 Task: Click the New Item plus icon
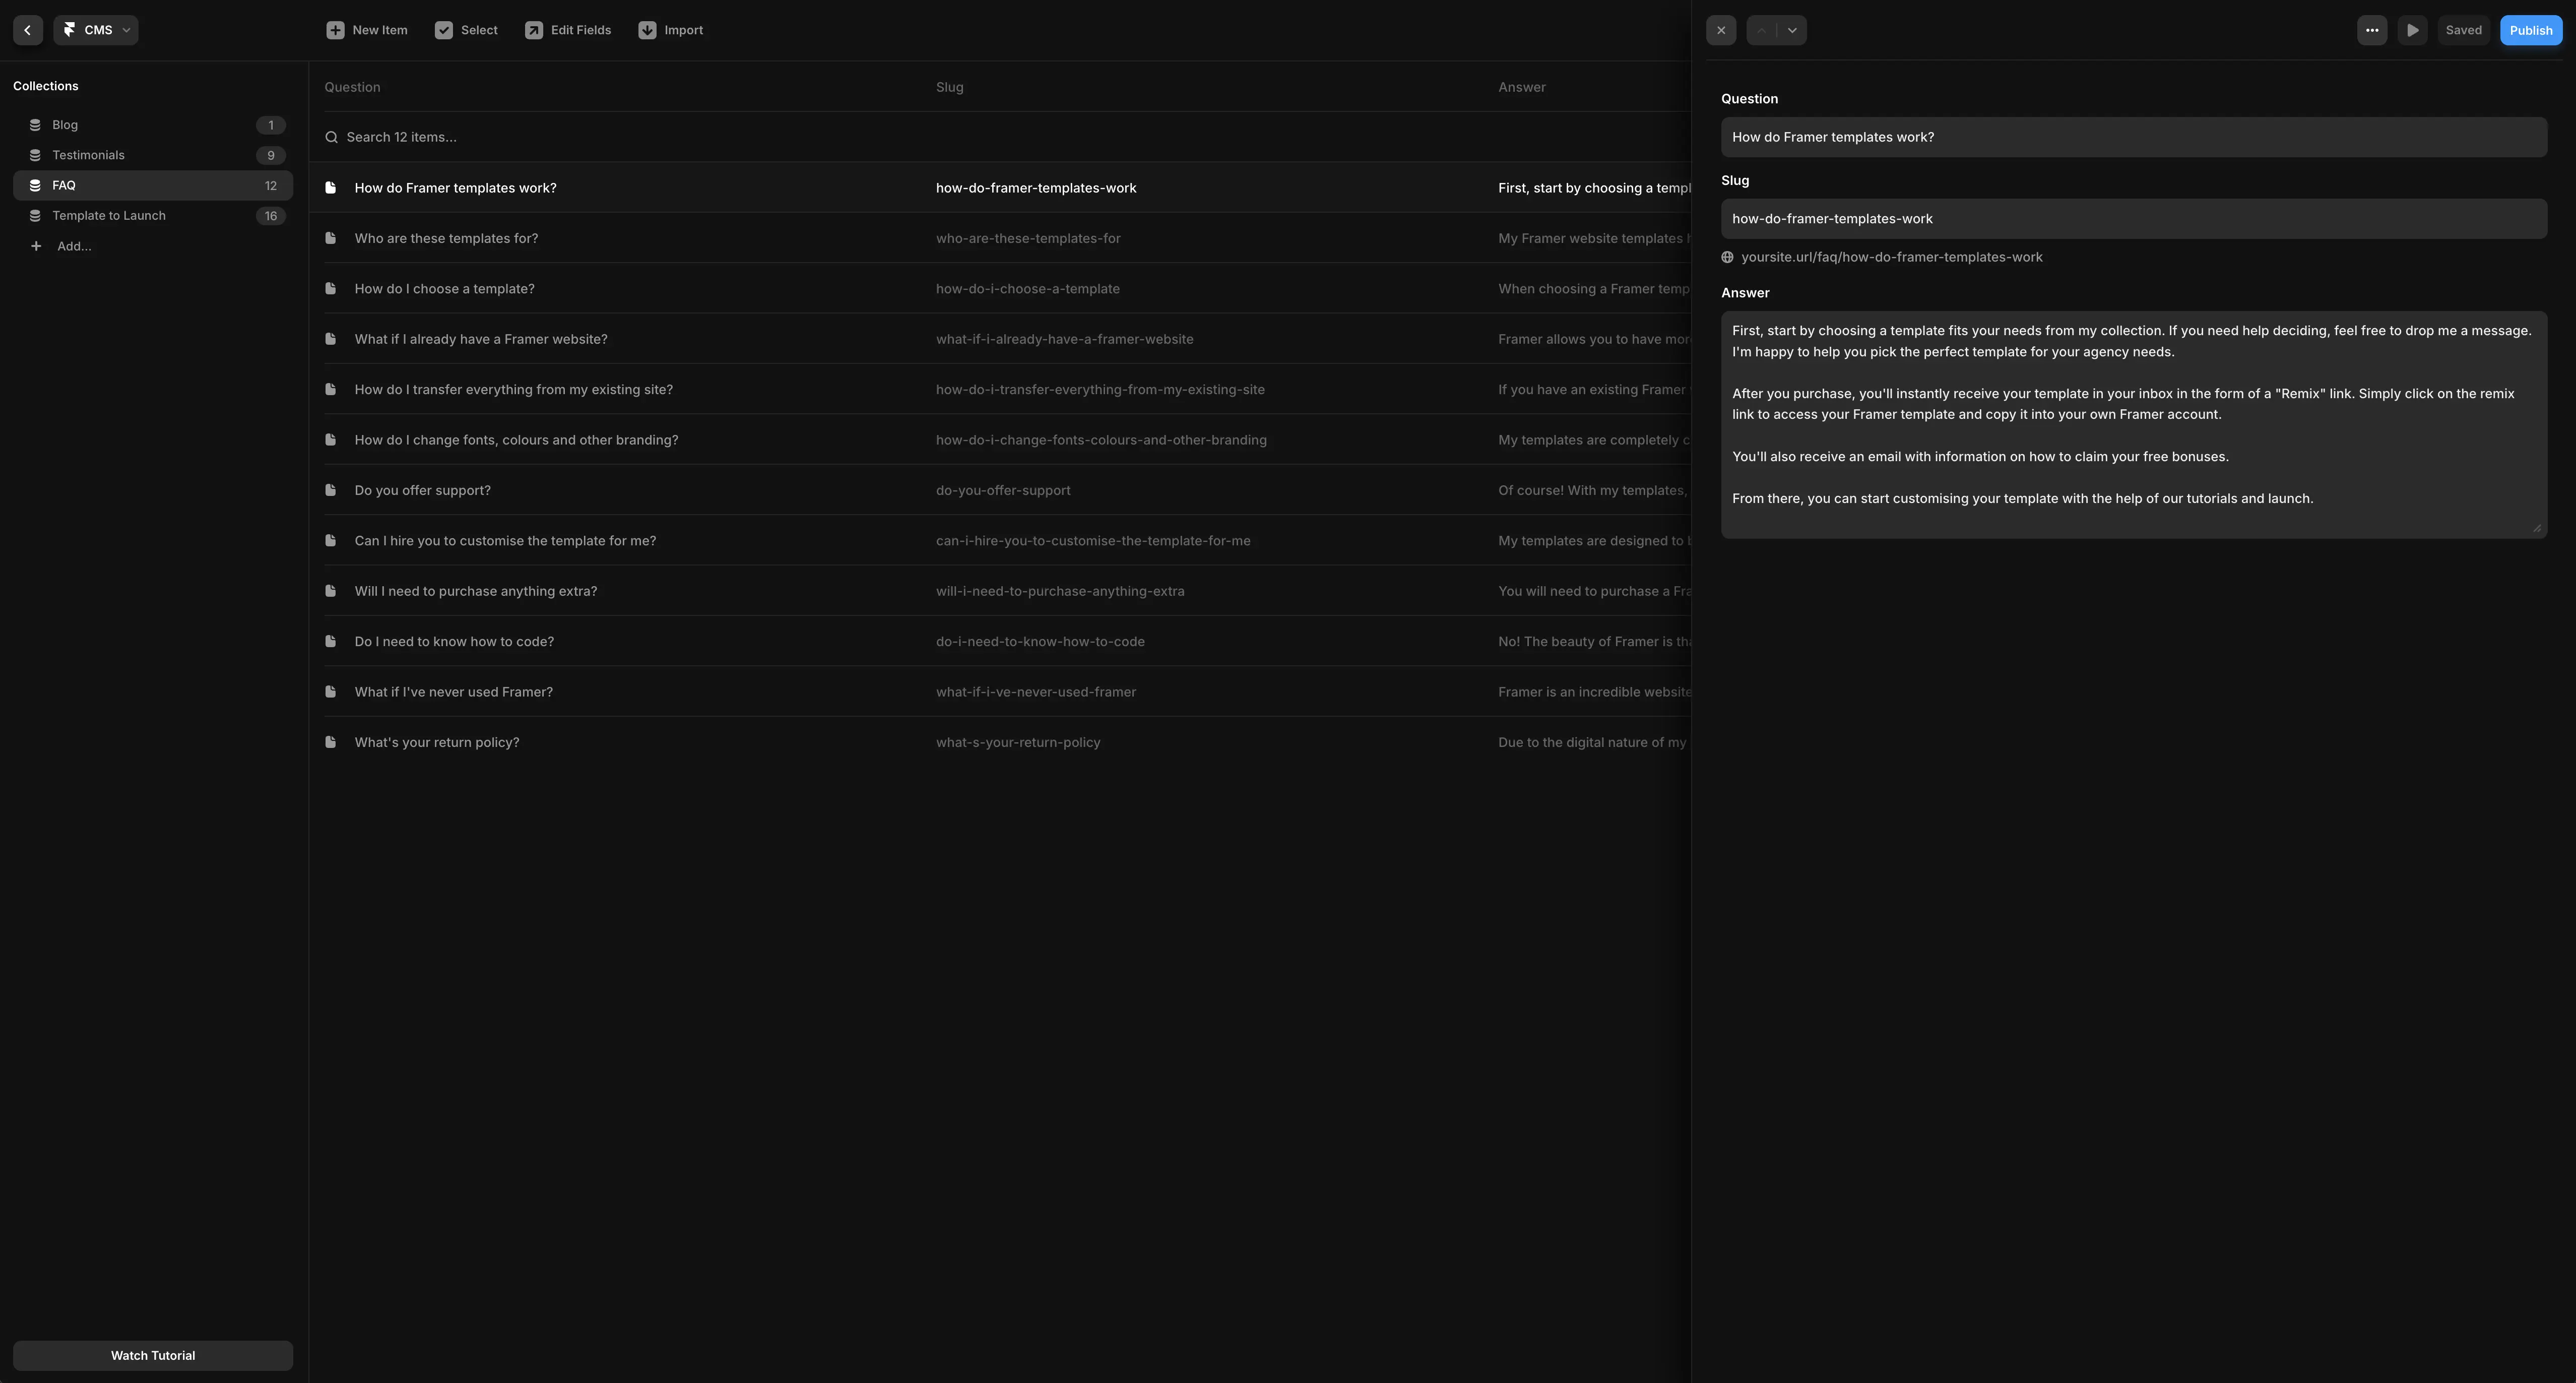click(x=335, y=30)
